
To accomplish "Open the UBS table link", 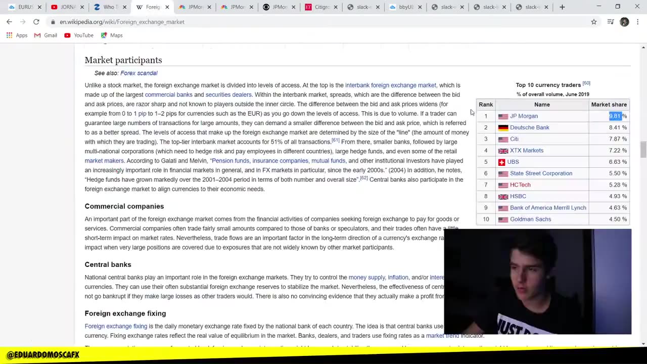I will (513, 162).
